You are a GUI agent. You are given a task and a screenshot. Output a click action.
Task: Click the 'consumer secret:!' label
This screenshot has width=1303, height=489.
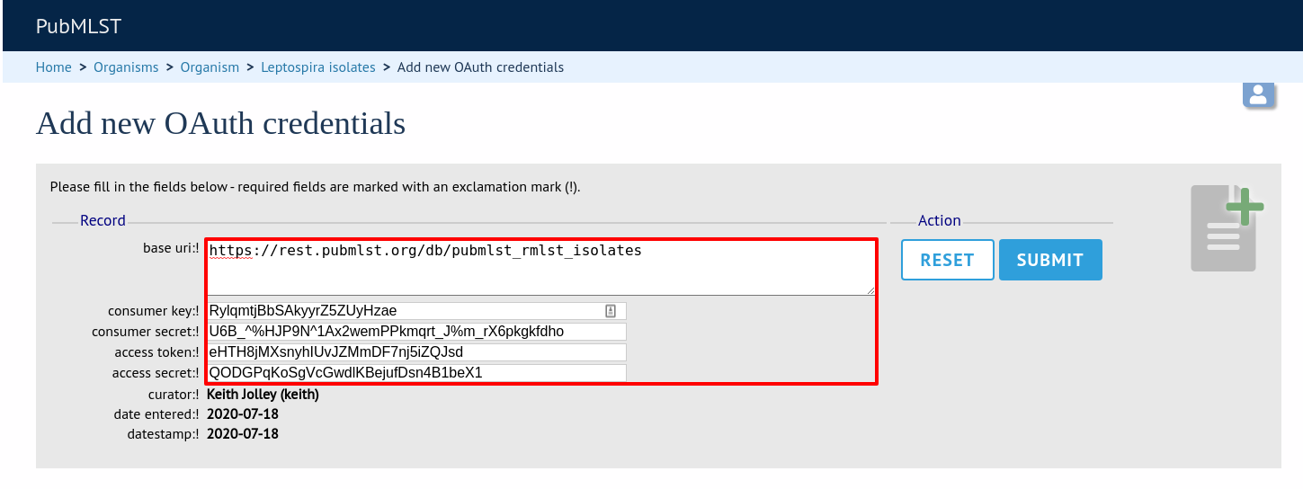pyautogui.click(x=146, y=332)
